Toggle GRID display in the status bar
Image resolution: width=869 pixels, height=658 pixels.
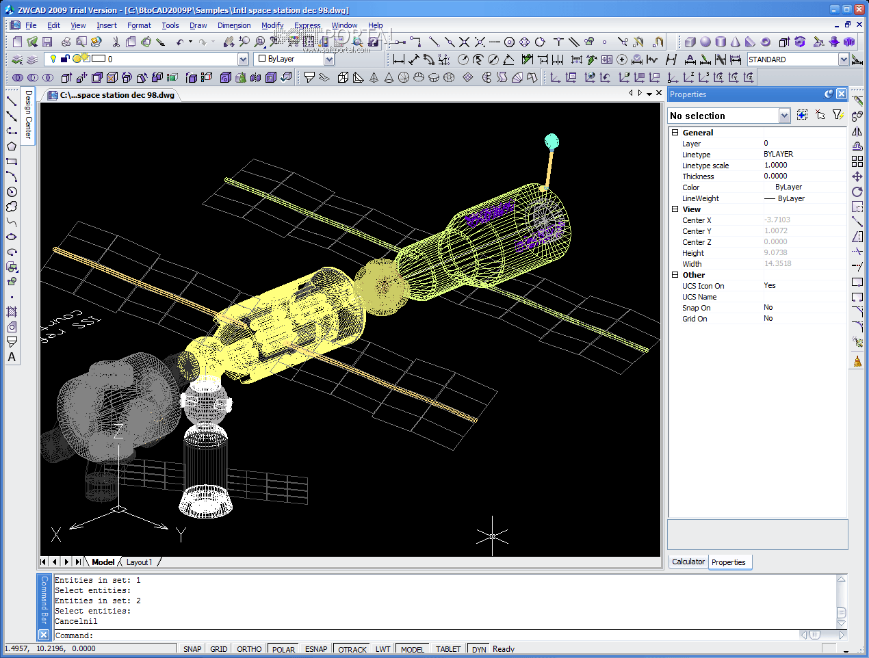(x=219, y=649)
